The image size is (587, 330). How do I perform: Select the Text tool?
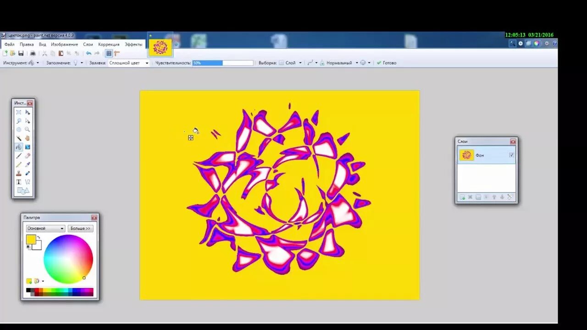click(19, 182)
